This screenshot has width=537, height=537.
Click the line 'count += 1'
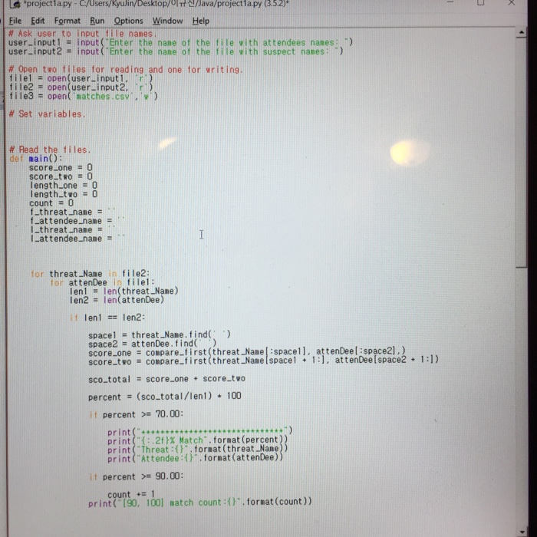(x=131, y=495)
